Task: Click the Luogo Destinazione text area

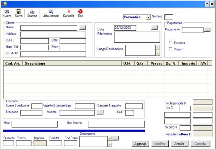Action: click(x=140, y=50)
